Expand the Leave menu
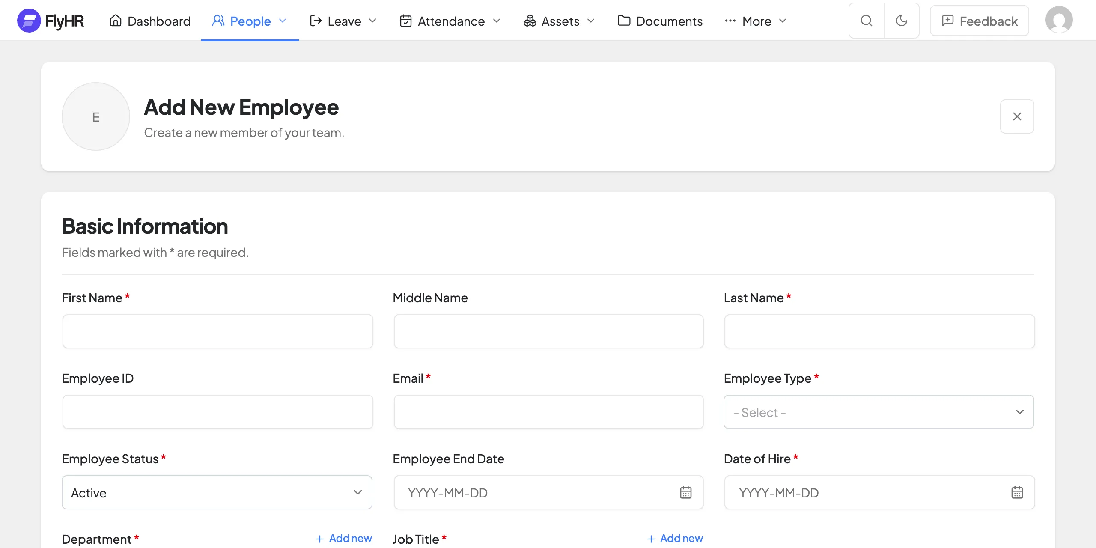 click(x=343, y=21)
